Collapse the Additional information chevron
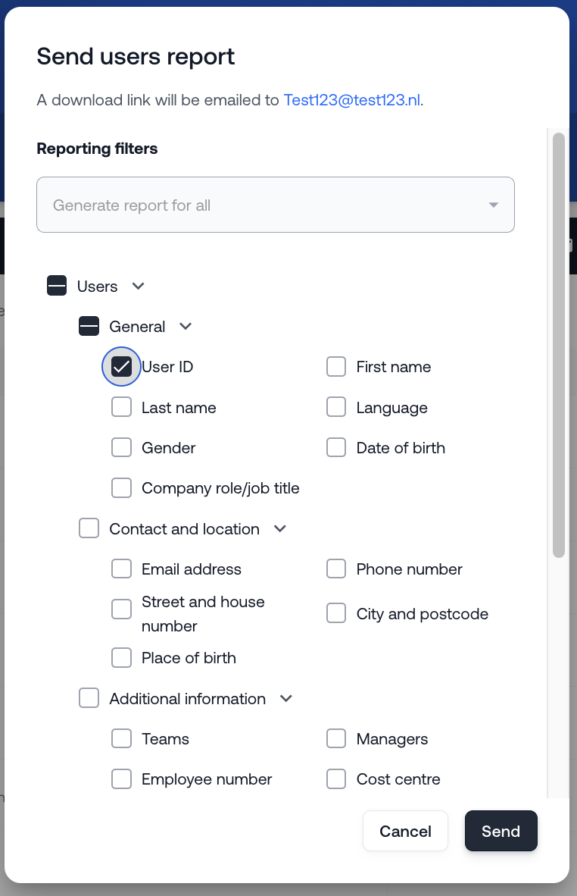This screenshot has width=577, height=896. click(x=286, y=699)
